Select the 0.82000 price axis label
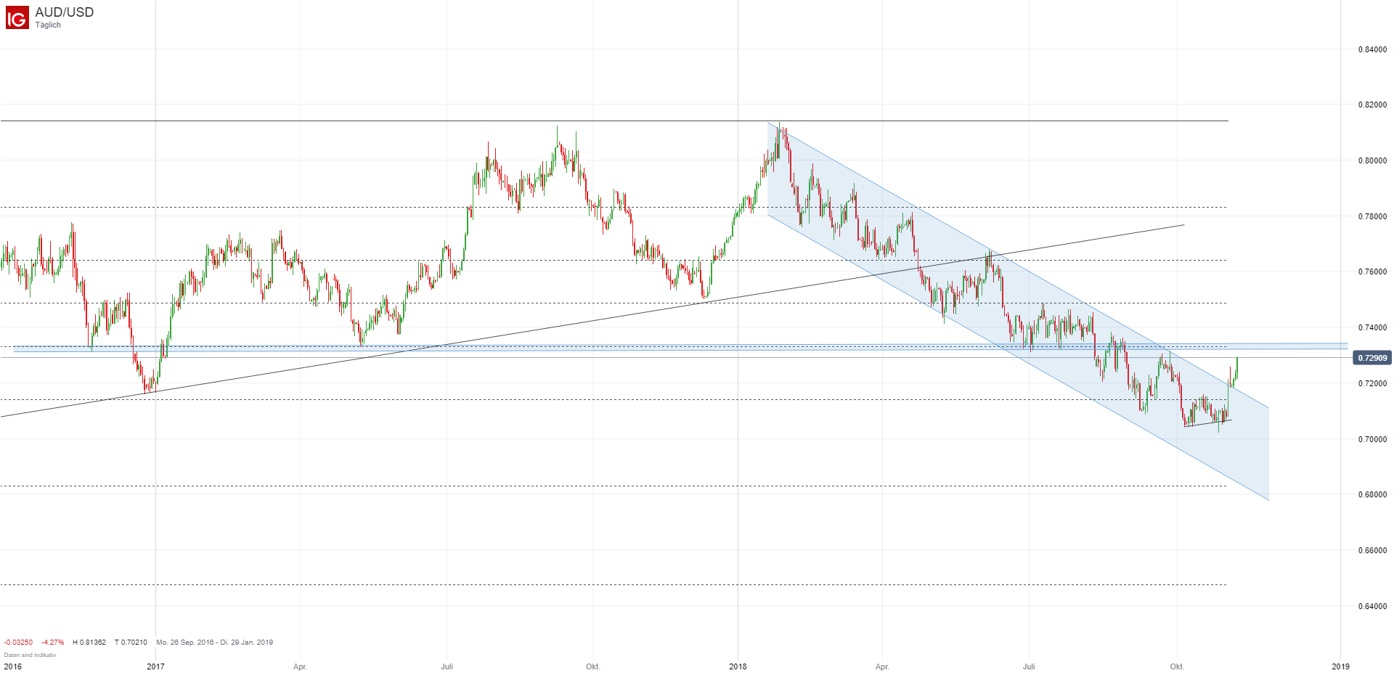Image resolution: width=1394 pixels, height=673 pixels. (1372, 105)
